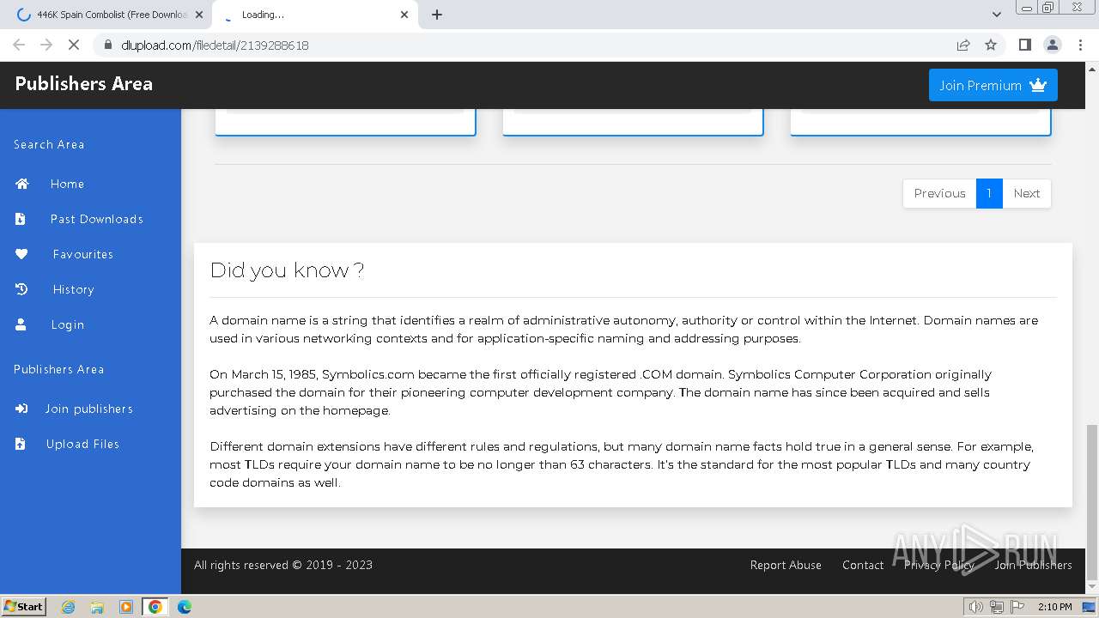Close the Loading tab

pos(404,15)
